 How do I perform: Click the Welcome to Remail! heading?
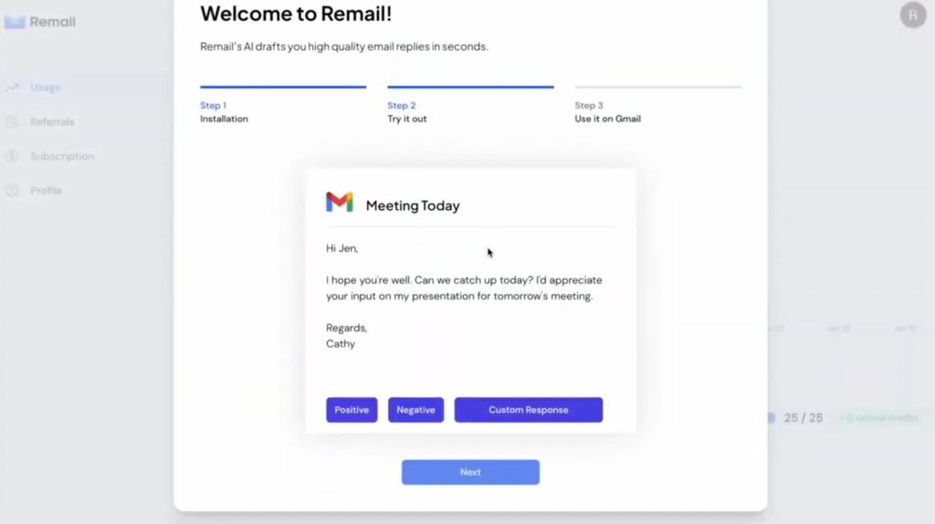[296, 13]
